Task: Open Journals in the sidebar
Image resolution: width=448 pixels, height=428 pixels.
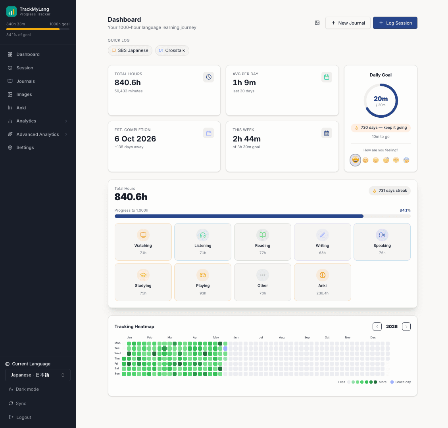Action: pos(38,81)
